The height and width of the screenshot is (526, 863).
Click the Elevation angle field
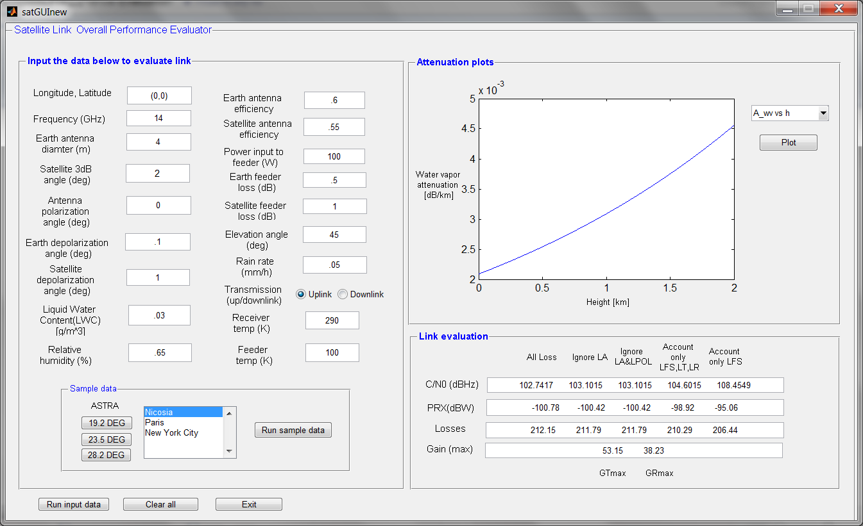(x=334, y=234)
